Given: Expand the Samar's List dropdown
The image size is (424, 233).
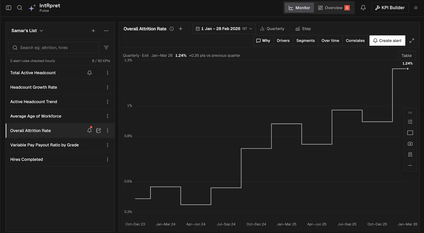Looking at the screenshot, I should (x=27, y=31).
